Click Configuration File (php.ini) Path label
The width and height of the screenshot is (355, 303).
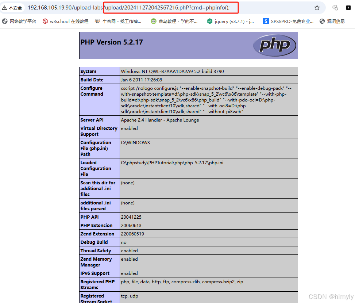click(x=96, y=148)
